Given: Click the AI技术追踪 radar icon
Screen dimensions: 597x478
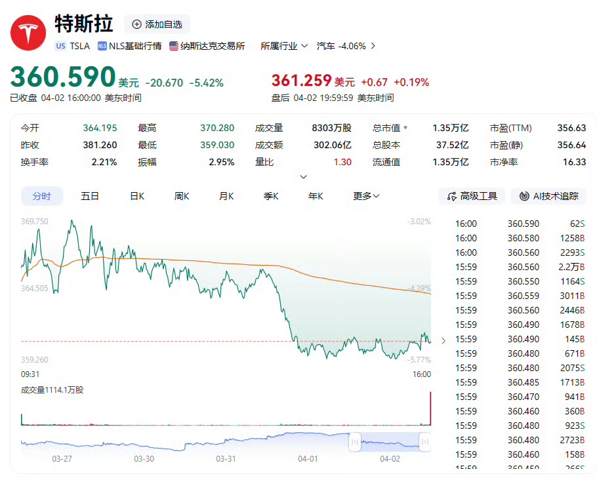Looking at the screenshot, I should point(524,196).
